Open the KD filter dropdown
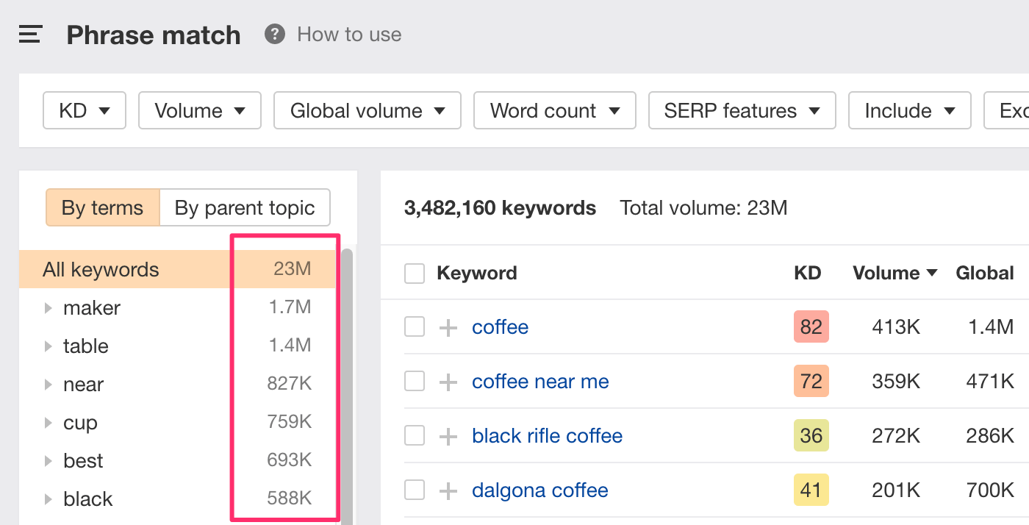 tap(85, 111)
